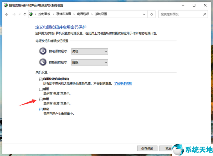
Task: Click the control panel icon in address bar
Action: click(x=31, y=14)
